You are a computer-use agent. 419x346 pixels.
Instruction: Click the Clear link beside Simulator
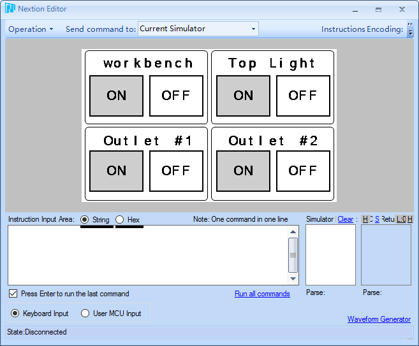coord(345,219)
